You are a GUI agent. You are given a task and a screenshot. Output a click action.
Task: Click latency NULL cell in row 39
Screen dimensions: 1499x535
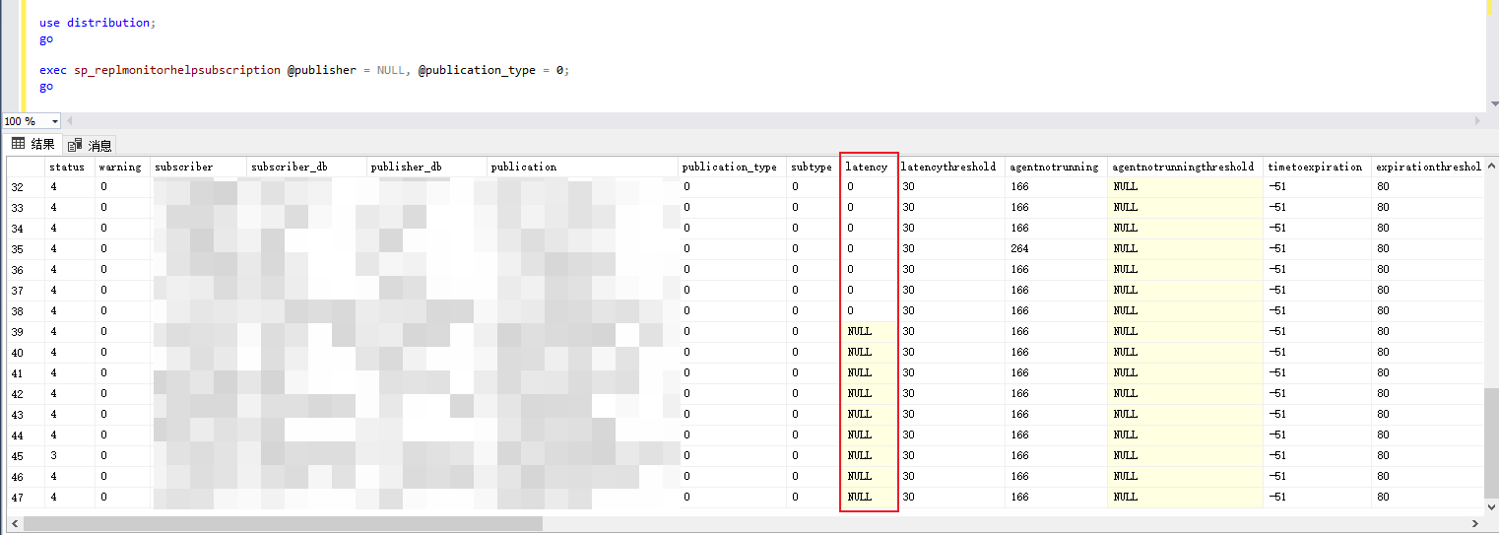coord(870,332)
